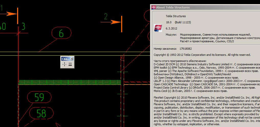Close the small Сва... floating toolbar

pos(72,59)
